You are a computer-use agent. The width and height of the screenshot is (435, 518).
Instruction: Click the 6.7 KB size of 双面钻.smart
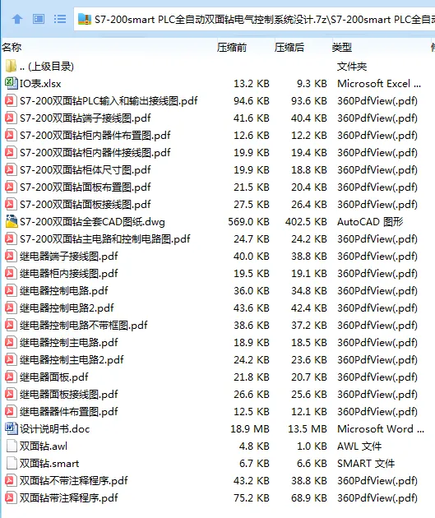[x=254, y=463]
